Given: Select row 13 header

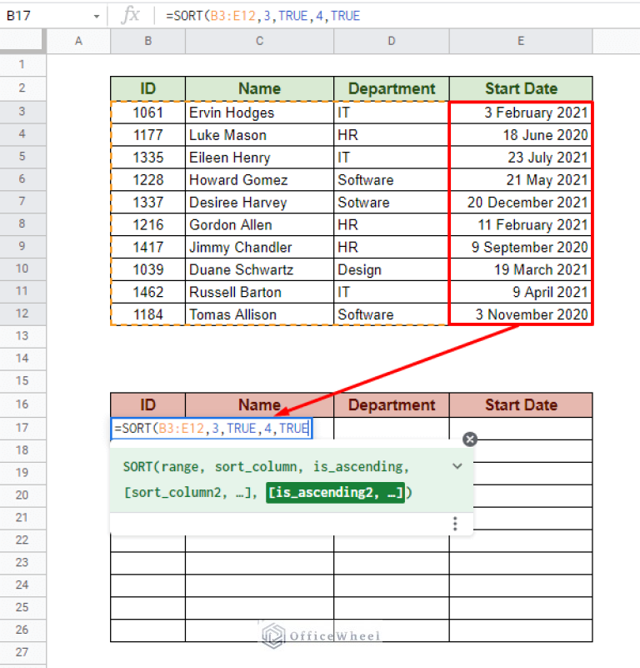Looking at the screenshot, I should coord(22,336).
